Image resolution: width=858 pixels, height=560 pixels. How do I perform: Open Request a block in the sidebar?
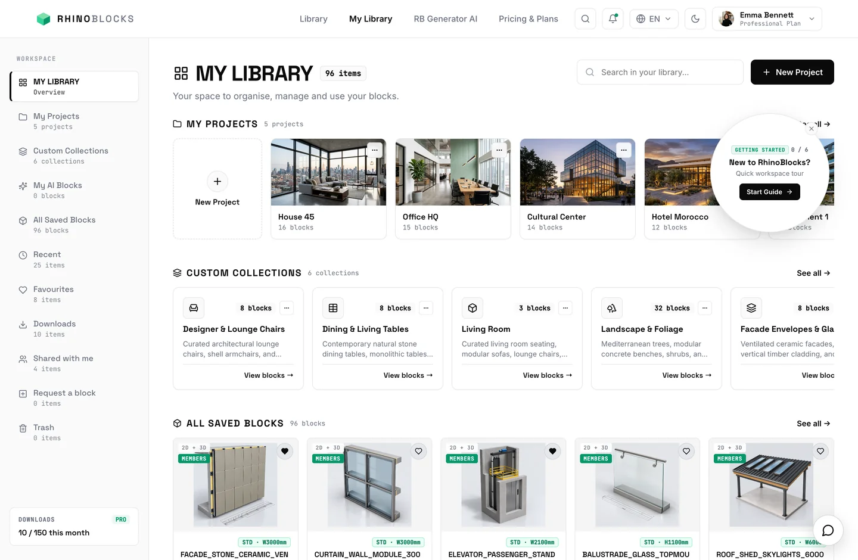74,398
